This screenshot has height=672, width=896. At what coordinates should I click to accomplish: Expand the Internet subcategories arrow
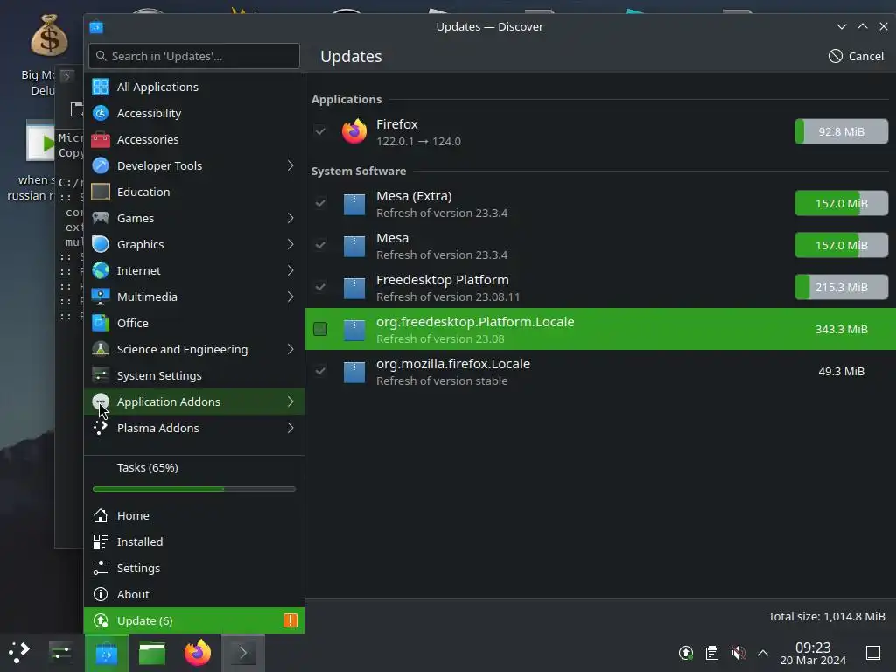click(x=290, y=271)
